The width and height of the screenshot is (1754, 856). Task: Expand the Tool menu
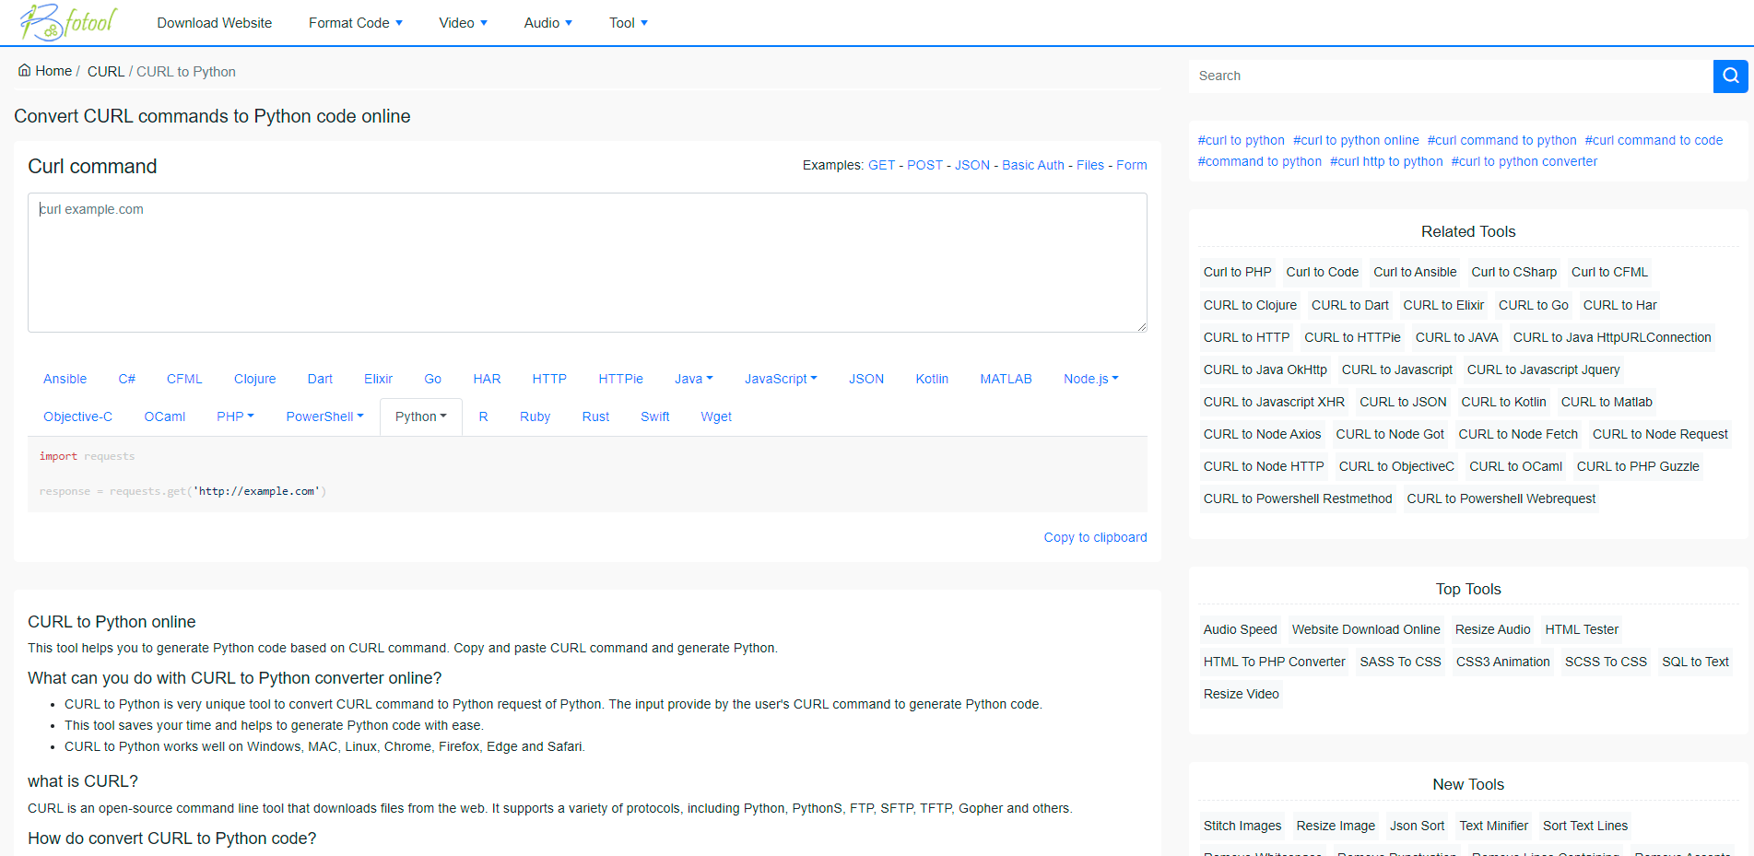[x=628, y=23]
